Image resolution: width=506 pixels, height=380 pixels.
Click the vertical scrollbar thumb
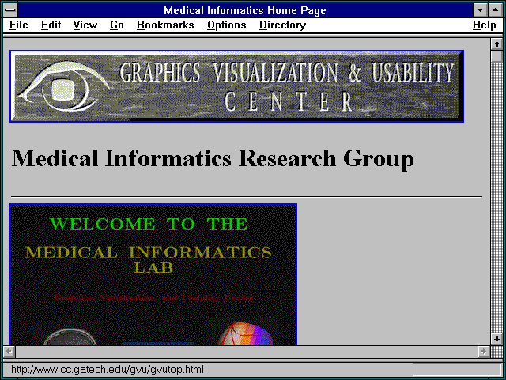point(497,56)
